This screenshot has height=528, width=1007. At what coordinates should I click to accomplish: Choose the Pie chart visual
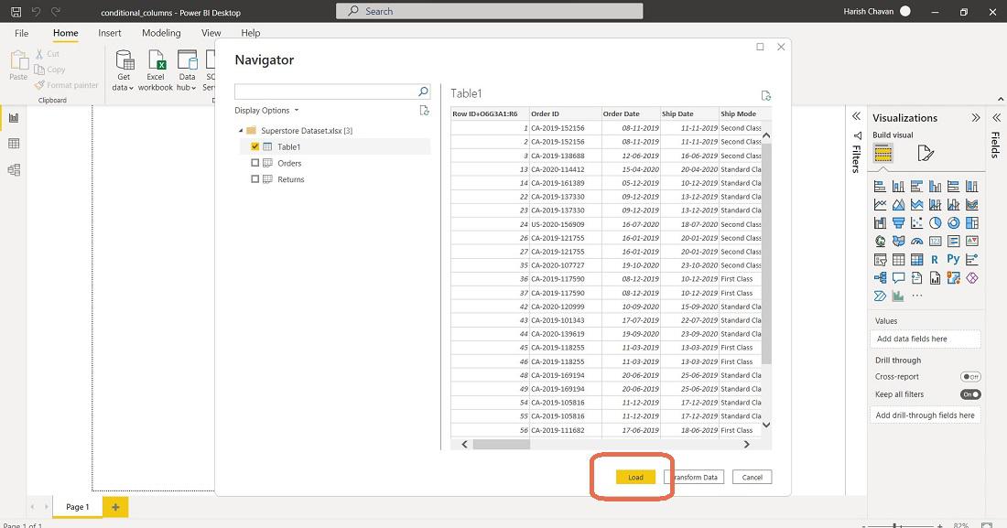click(935, 223)
